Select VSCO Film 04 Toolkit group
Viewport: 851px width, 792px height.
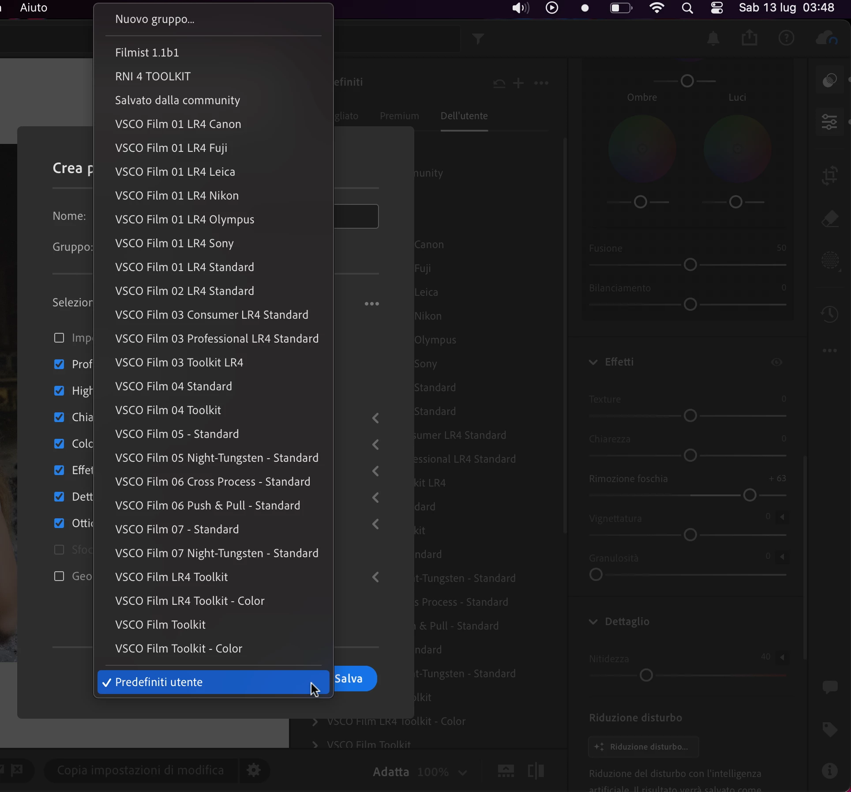pyautogui.click(x=168, y=410)
